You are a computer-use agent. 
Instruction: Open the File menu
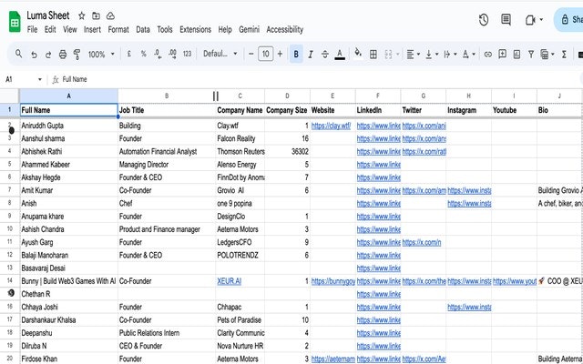(33, 29)
